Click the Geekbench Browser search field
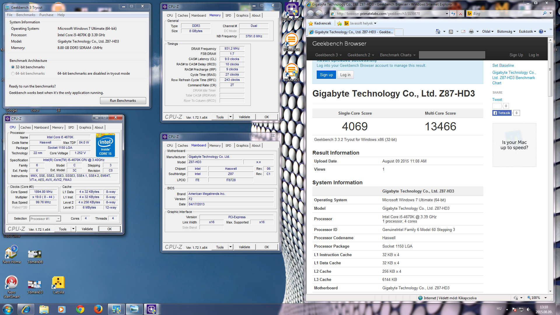The width and height of the screenshot is (560, 315). pos(452,55)
